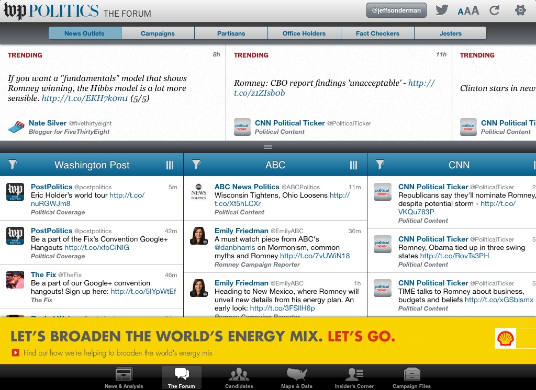Image resolution: width=536 pixels, height=390 pixels.
Task: Tap the refresh arrow icon
Action: pyautogui.click(x=495, y=10)
